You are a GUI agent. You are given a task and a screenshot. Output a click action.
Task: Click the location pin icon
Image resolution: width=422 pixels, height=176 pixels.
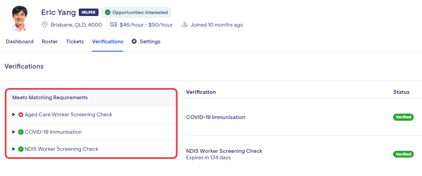[45, 25]
